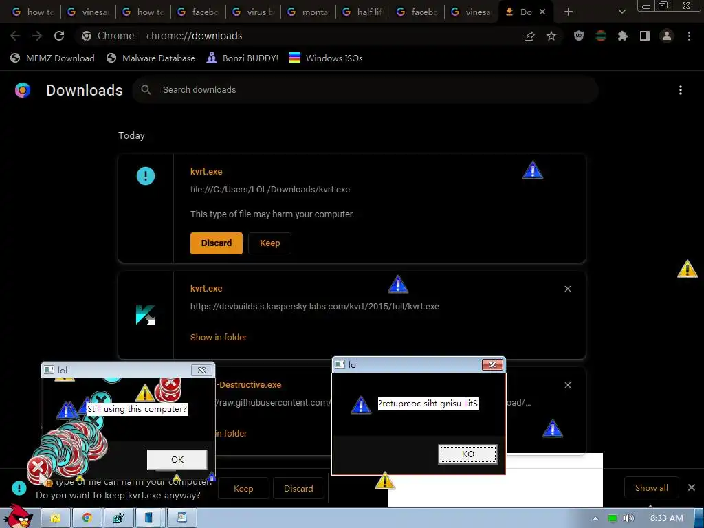
Task: Open the 8:33 AM taskbar clock
Action: (667, 518)
